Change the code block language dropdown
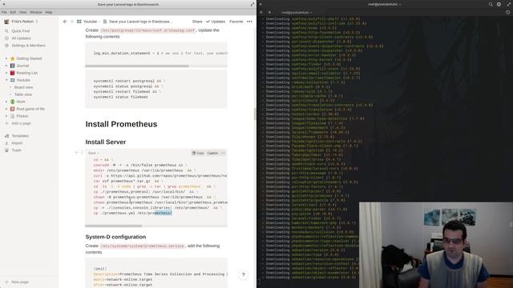513x288 pixels. click(x=94, y=153)
